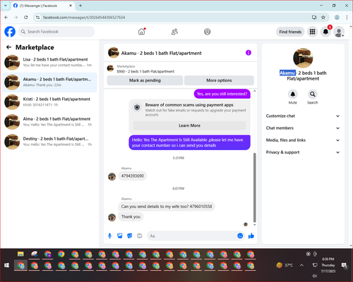Send a voice clip with microphone
This screenshot has height=282, width=353.
click(109, 235)
